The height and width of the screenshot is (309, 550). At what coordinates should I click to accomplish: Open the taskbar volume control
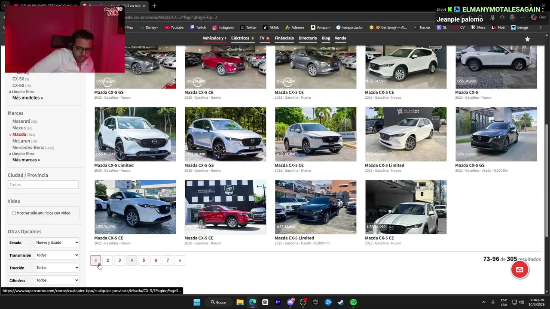[522, 302]
